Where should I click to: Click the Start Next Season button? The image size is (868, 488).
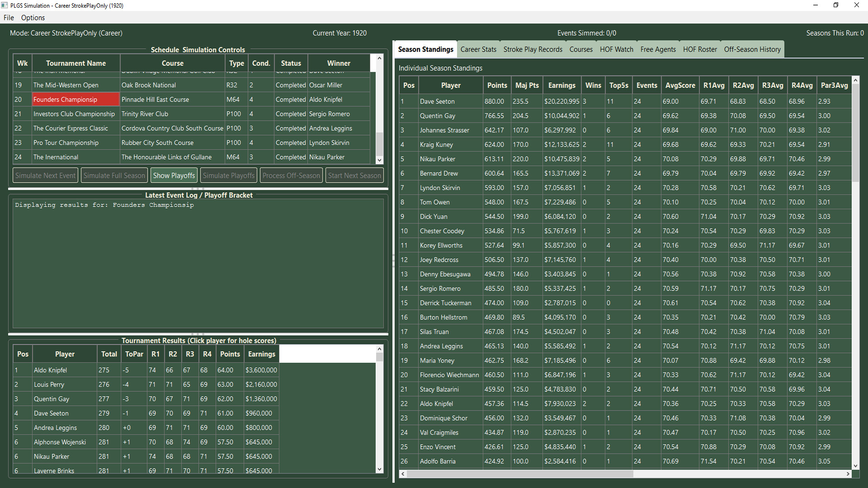click(354, 175)
